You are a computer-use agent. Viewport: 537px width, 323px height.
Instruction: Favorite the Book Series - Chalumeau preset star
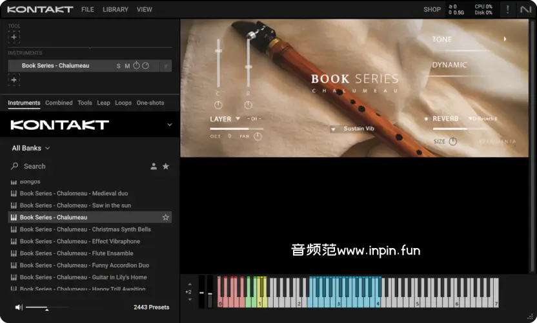point(166,218)
